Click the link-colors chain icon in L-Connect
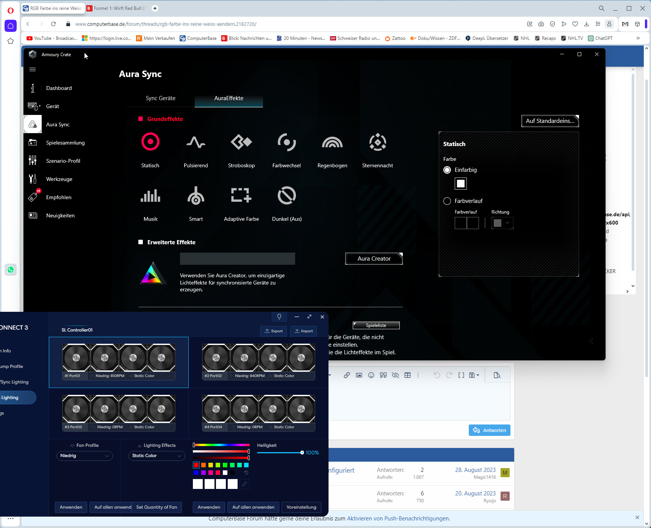Image resolution: width=651 pixels, height=528 pixels. [244, 484]
